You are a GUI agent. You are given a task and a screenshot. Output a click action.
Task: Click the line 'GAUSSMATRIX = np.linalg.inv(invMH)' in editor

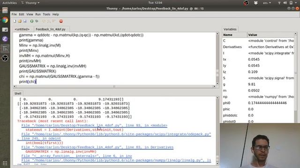(52, 66)
